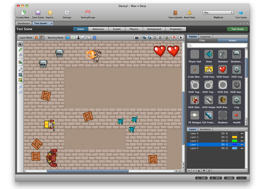This screenshot has height=189, width=264.
Task: Toggle visibility eye for Layer 1
Action: pos(242,144)
